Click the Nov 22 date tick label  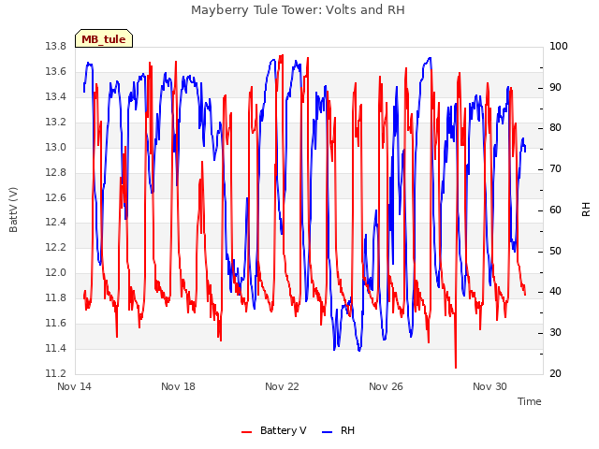coord(282,386)
